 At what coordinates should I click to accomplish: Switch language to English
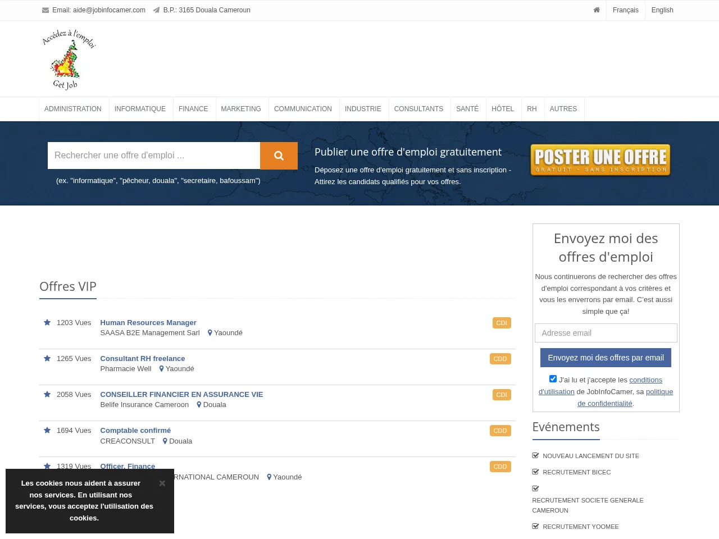[x=662, y=10]
